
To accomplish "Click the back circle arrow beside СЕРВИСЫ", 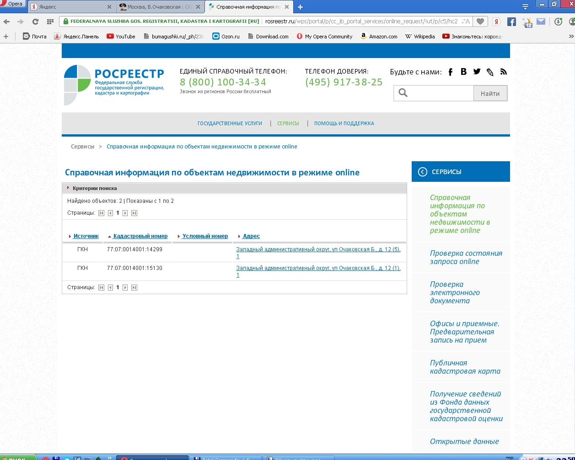I will (x=423, y=172).
